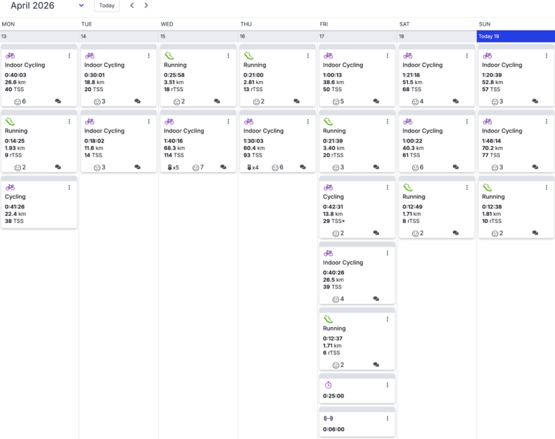Go to next week with right arrow

tap(146, 6)
